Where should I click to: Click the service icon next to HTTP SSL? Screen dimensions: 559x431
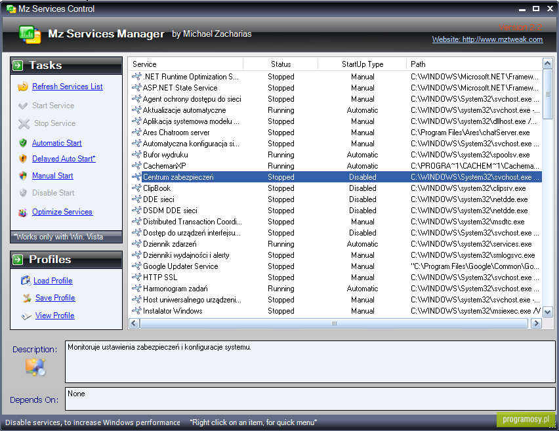tap(136, 277)
